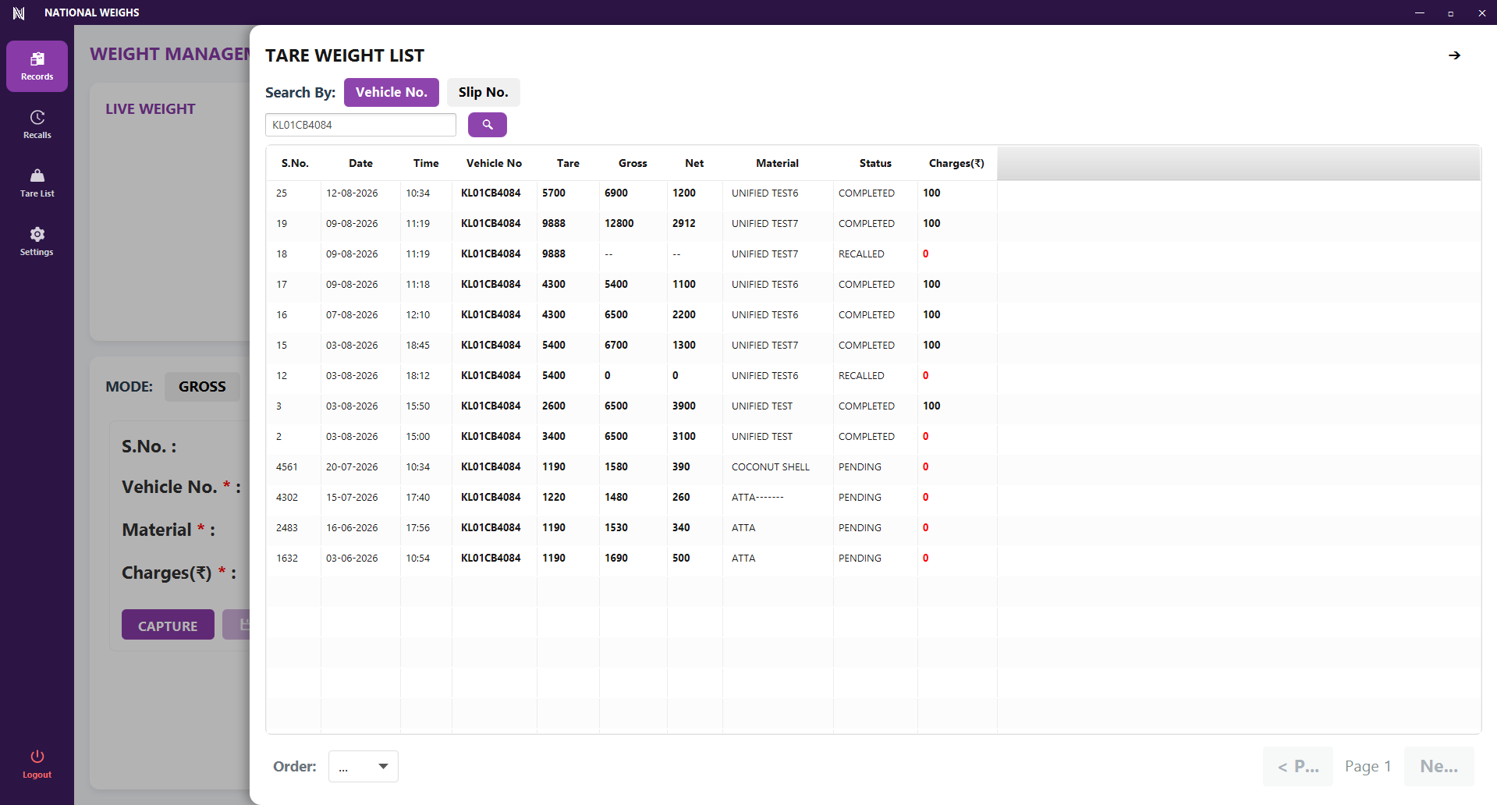Click the date 07-08-2026

[x=352, y=314]
